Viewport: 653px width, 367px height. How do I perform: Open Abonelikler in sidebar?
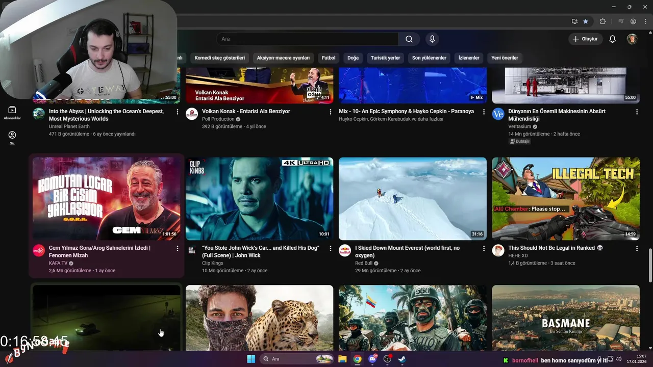[12, 113]
